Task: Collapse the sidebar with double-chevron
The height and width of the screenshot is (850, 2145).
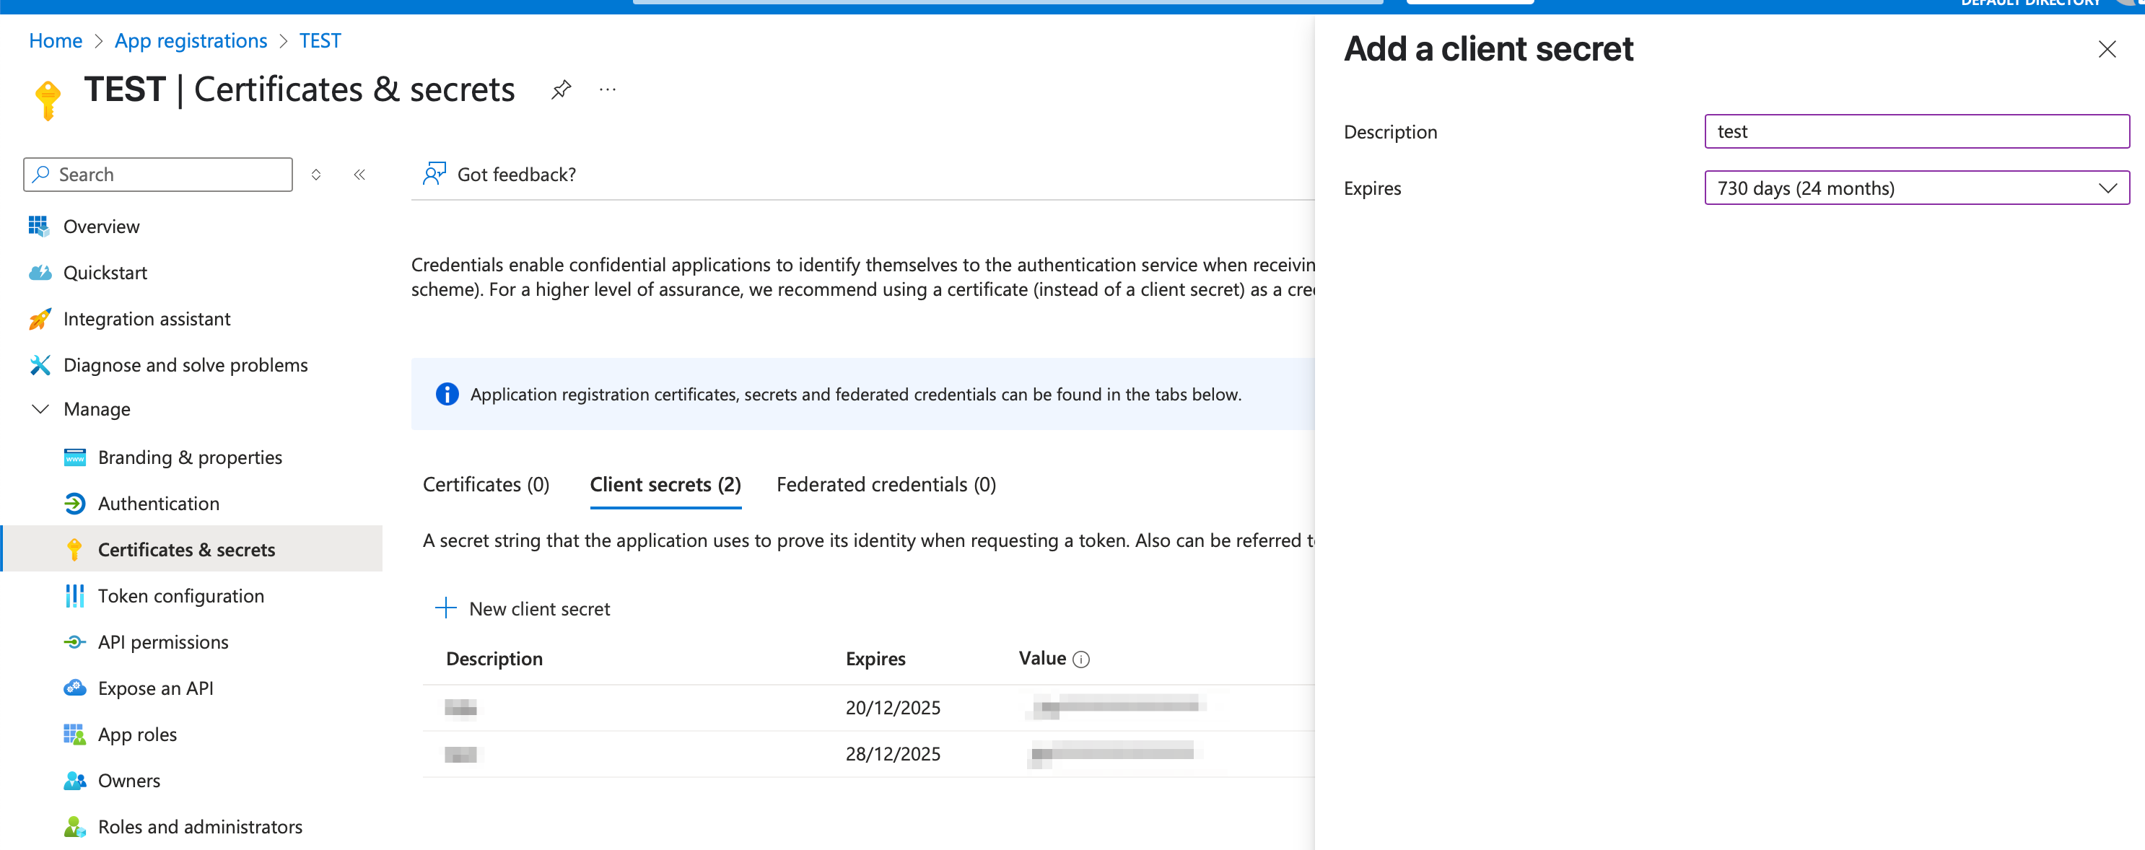Action: pyautogui.click(x=359, y=175)
